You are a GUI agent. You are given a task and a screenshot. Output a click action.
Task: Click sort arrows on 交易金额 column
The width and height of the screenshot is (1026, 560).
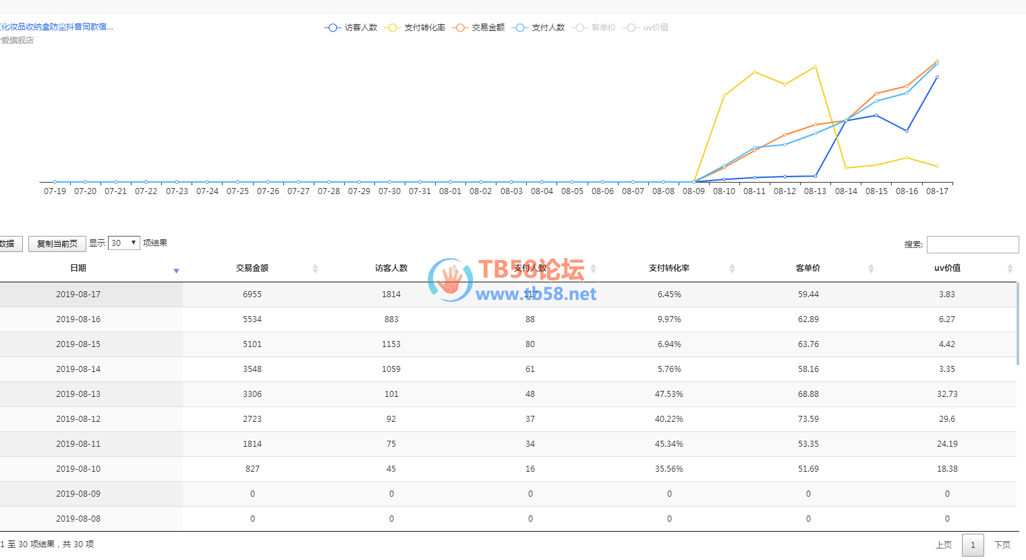pos(315,269)
